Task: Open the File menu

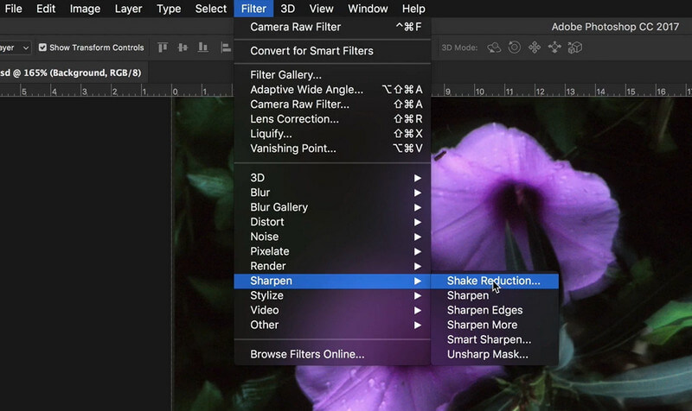Action: pyautogui.click(x=13, y=9)
